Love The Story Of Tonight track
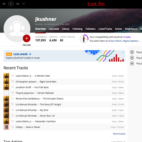This screenshot has height=142, width=142. 13,104
